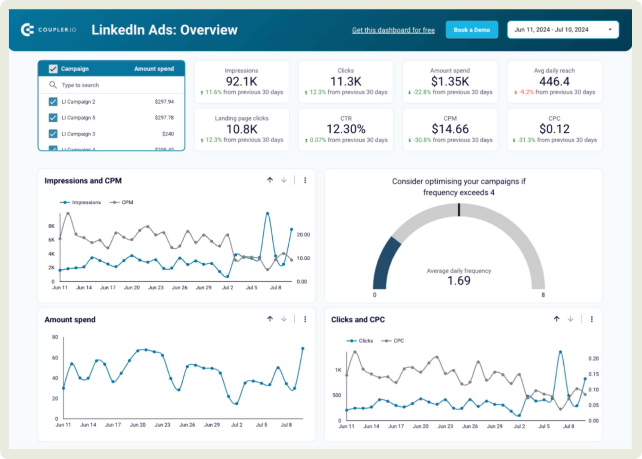Sort the Amount spend chart descending

284,319
